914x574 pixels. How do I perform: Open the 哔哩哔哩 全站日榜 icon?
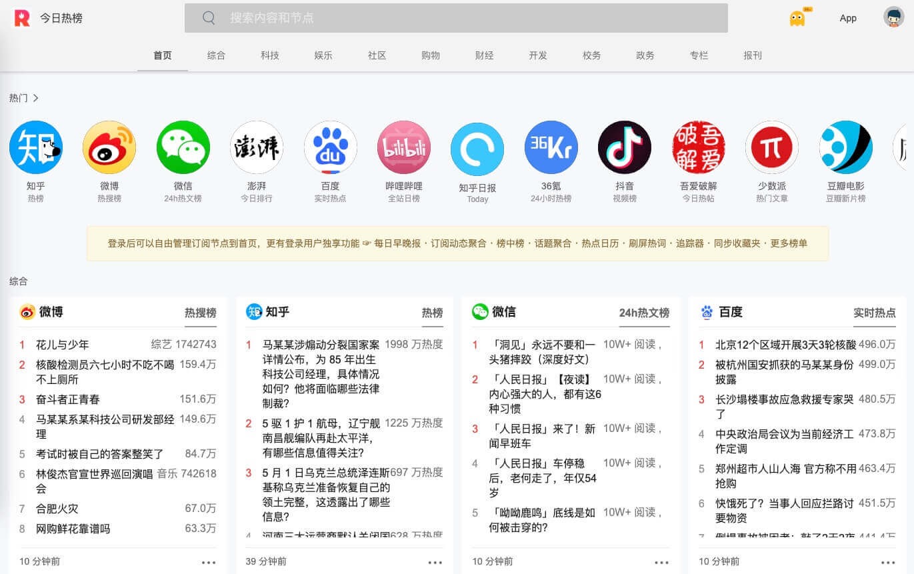pos(404,147)
